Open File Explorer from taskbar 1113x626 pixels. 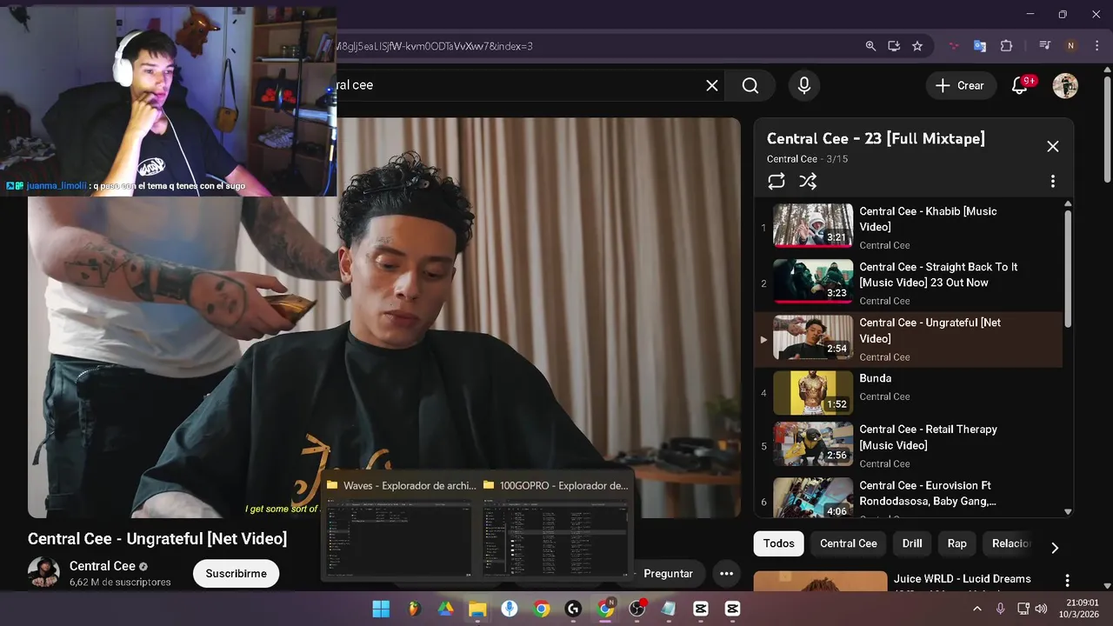tap(477, 609)
